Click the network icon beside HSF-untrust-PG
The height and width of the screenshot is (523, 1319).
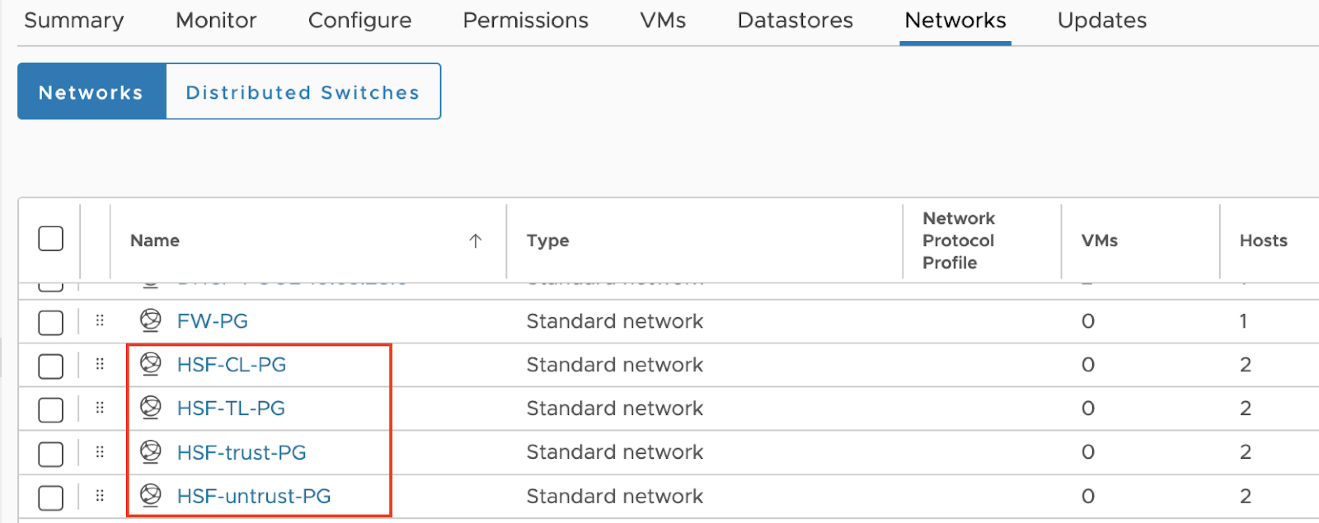click(x=150, y=495)
